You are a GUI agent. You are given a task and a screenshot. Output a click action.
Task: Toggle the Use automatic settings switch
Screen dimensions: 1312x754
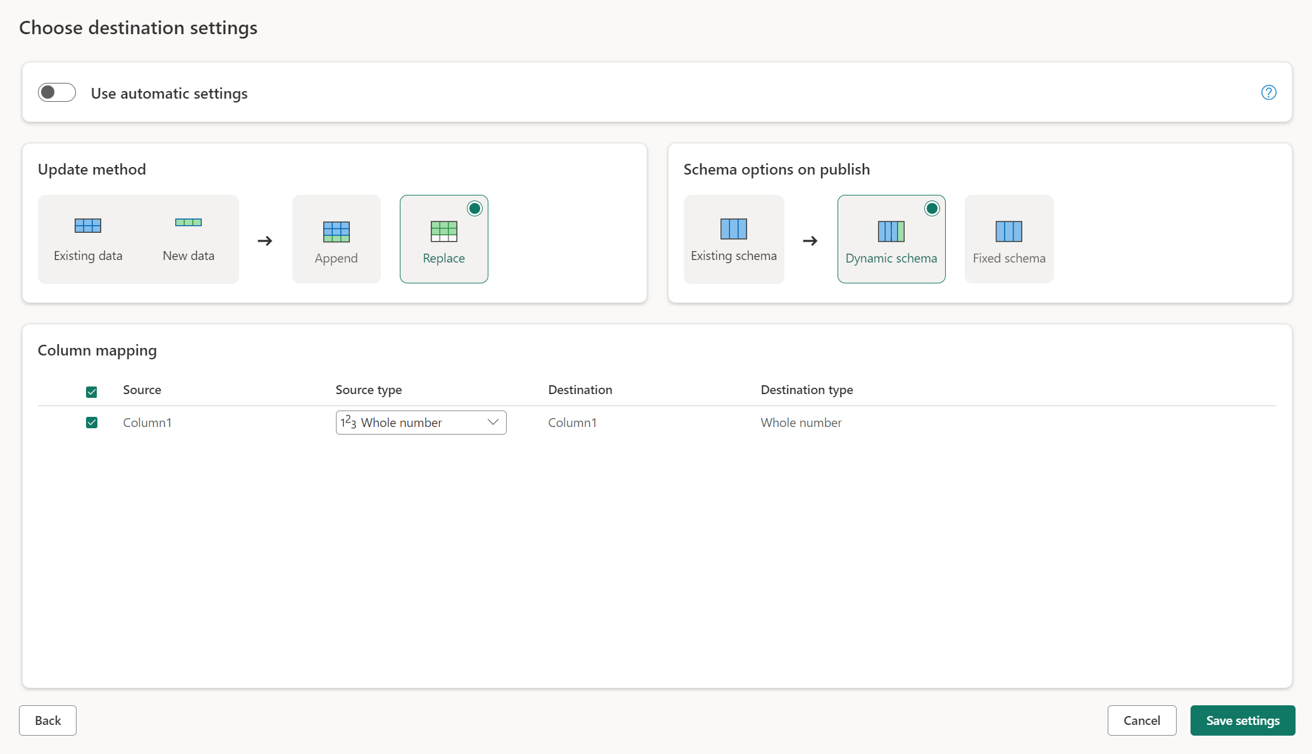point(56,92)
